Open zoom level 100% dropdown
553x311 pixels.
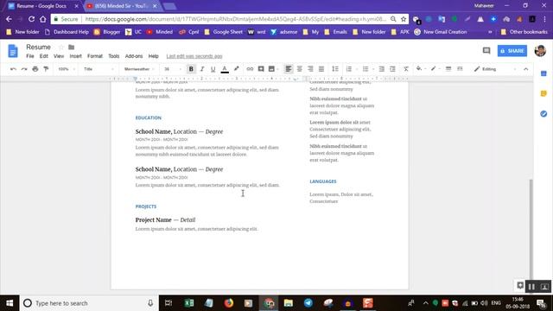(66, 69)
